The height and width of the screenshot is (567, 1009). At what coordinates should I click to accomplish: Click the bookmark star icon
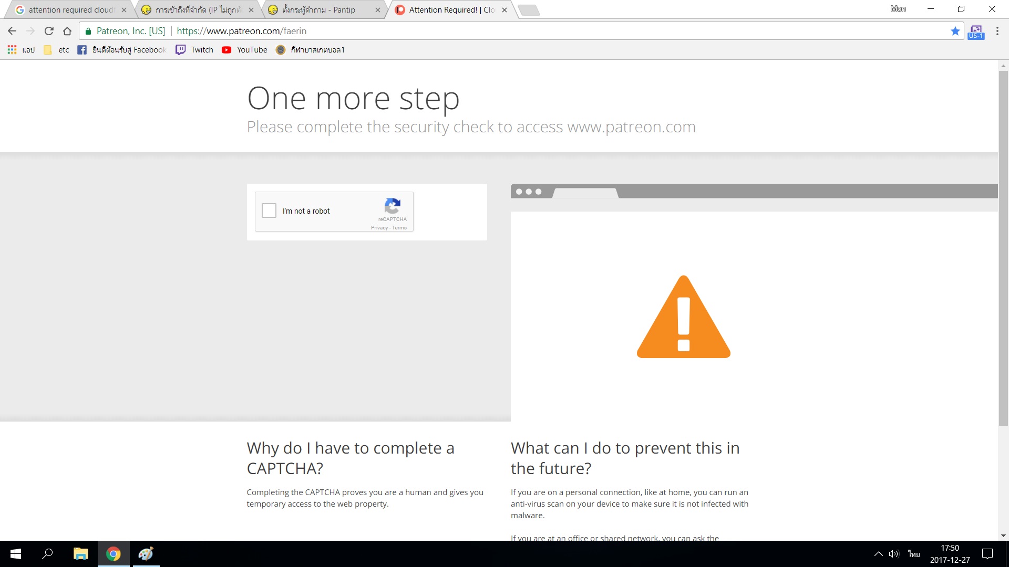(x=955, y=31)
